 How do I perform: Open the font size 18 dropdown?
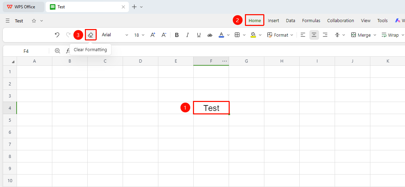(x=139, y=35)
